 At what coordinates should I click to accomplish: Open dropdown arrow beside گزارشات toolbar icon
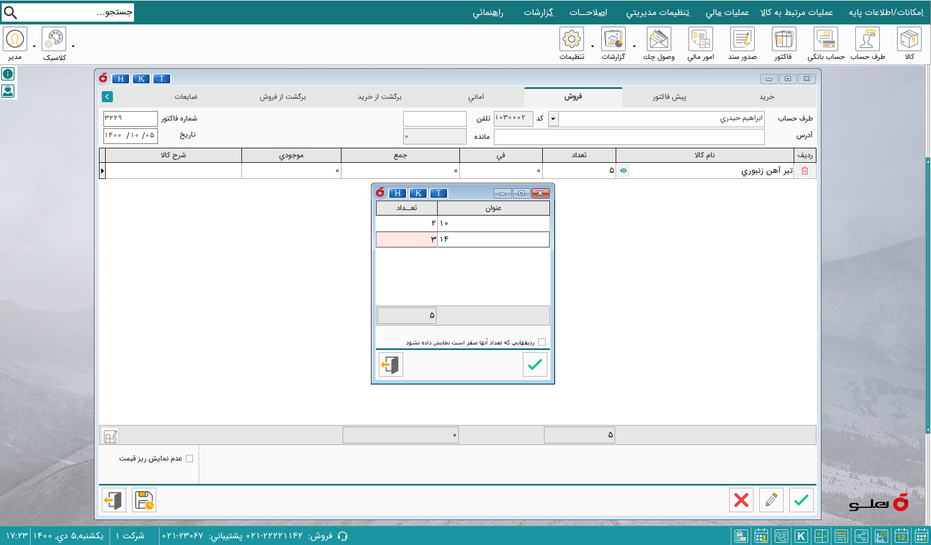(x=634, y=47)
